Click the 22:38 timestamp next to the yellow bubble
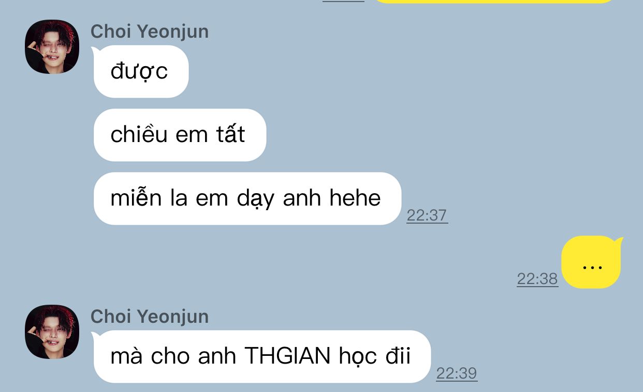 (x=537, y=279)
